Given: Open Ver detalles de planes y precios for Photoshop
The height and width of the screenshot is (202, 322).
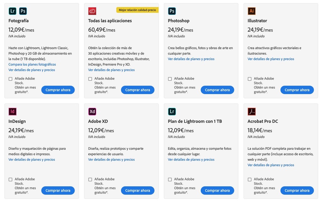Looking at the screenshot, I should (x=191, y=59).
